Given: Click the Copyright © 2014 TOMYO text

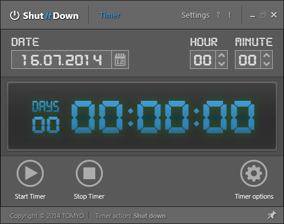Looking at the screenshot, I should [x=47, y=216].
